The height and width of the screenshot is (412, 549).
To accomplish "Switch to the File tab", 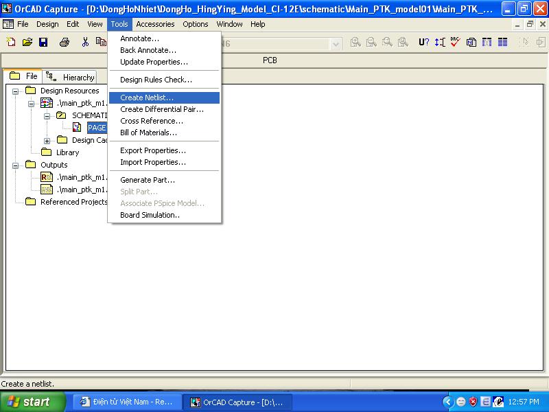I will pos(23,76).
